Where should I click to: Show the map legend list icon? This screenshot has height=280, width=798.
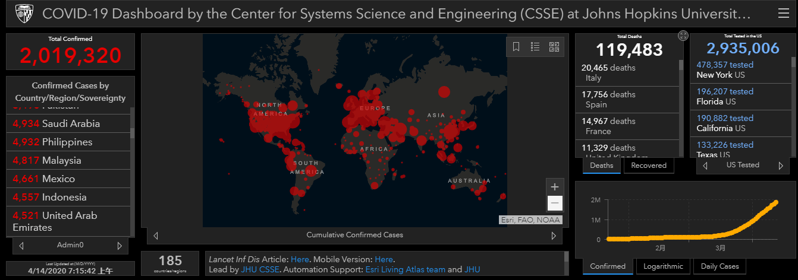(535, 47)
